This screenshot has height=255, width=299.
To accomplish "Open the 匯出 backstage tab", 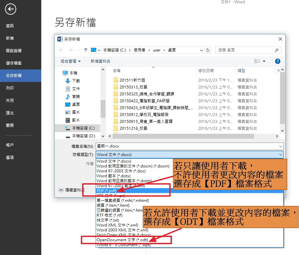I will tap(21, 113).
